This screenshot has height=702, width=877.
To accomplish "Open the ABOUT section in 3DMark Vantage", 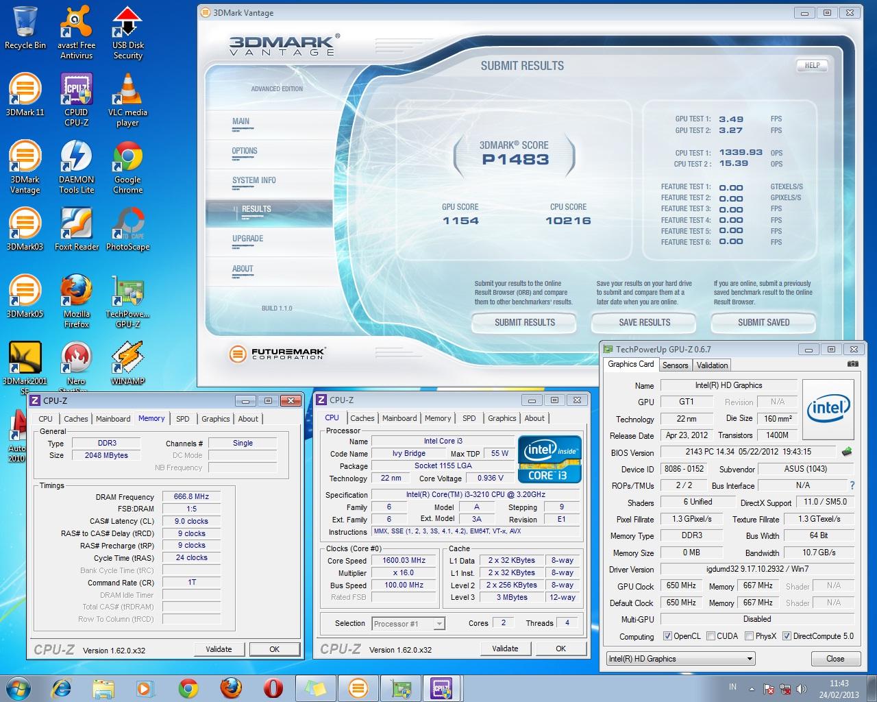I will tap(243, 269).
